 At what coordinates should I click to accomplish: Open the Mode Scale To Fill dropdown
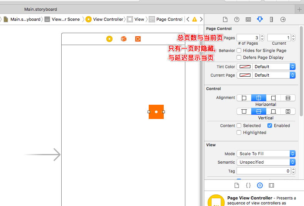click(266, 154)
